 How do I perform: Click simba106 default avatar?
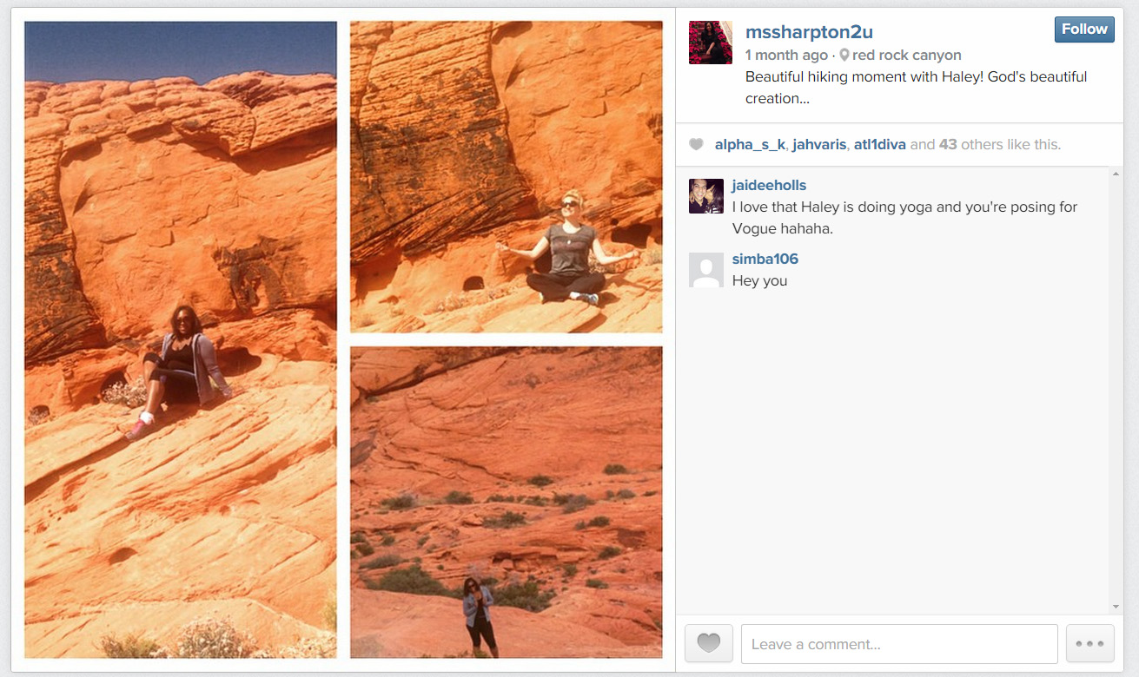pyautogui.click(x=706, y=270)
